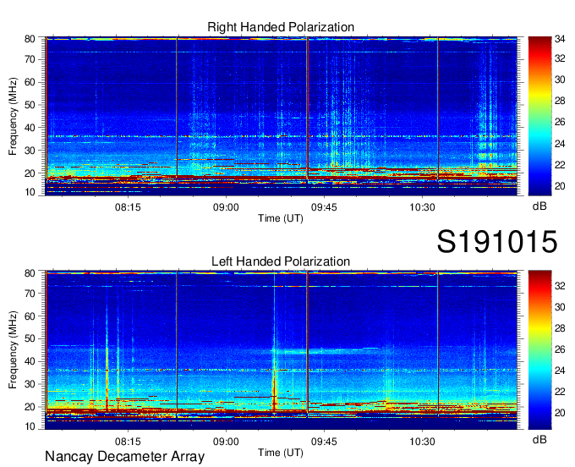Screen dimensions: 575x467
Task: Click the 40 frequency tick on bottom plot
Action: coord(30,361)
